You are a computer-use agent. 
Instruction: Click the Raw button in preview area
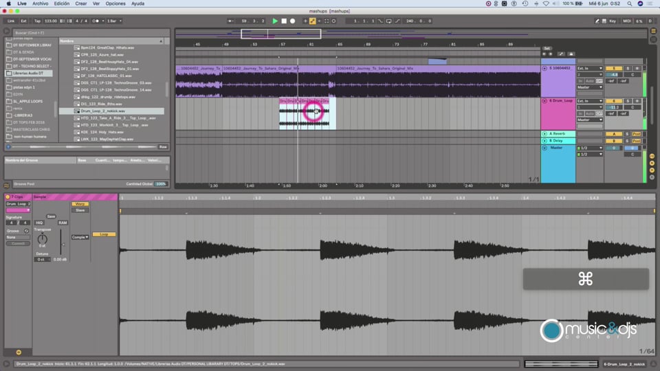[x=163, y=147]
